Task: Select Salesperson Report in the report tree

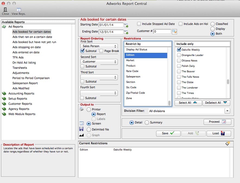Action: (x=25, y=83)
